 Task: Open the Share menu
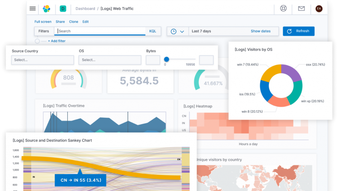(x=60, y=22)
